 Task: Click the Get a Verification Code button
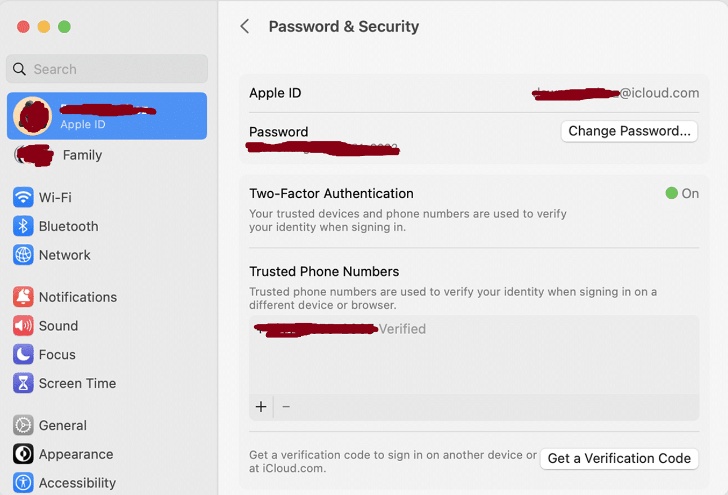[619, 458]
